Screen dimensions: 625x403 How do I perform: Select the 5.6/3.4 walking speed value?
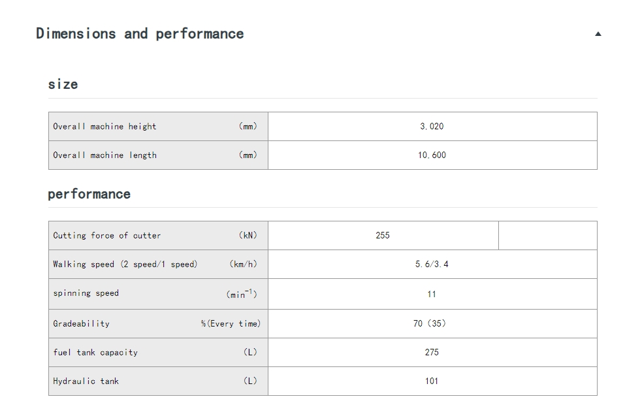(x=432, y=265)
